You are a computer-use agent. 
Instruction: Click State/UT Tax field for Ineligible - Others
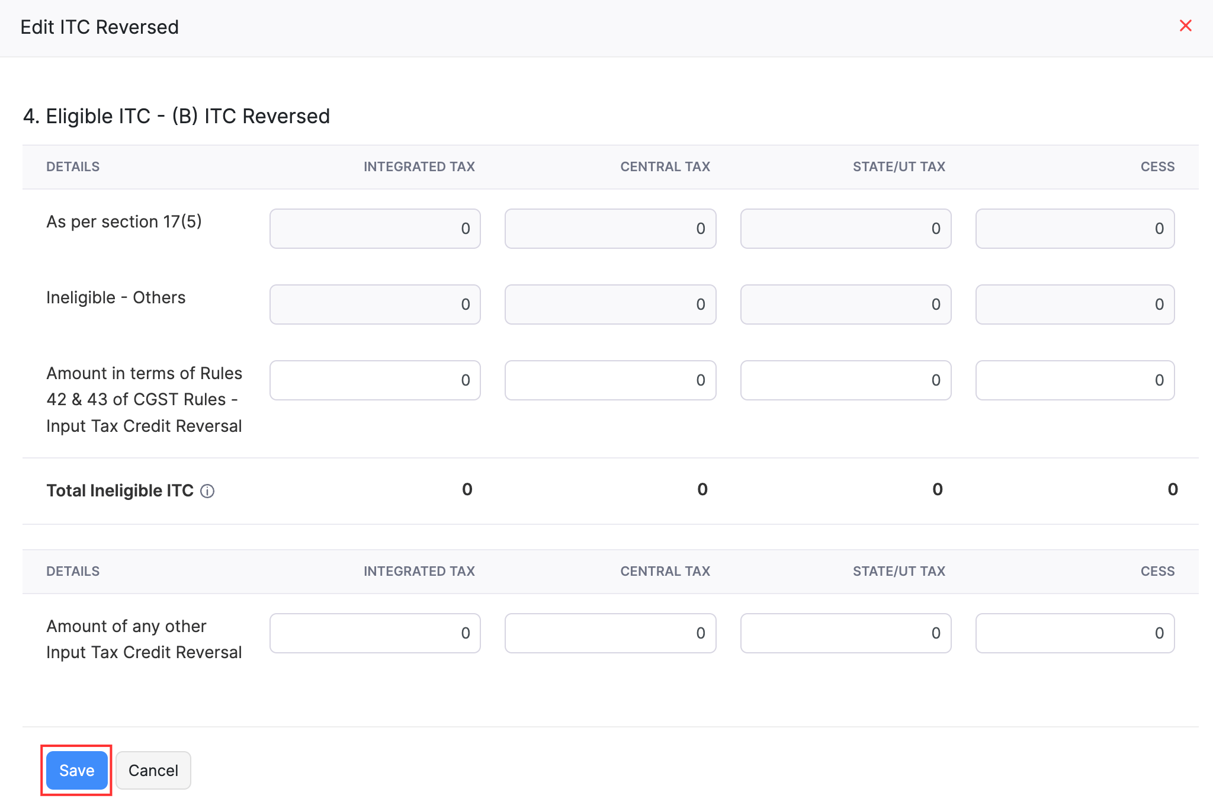point(845,304)
